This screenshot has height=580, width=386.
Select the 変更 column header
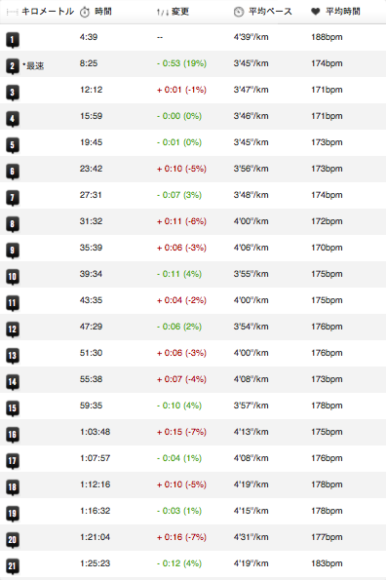180,12
